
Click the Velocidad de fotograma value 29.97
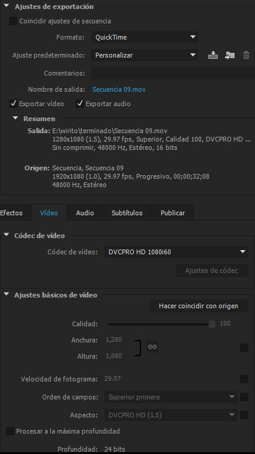[x=112, y=378]
